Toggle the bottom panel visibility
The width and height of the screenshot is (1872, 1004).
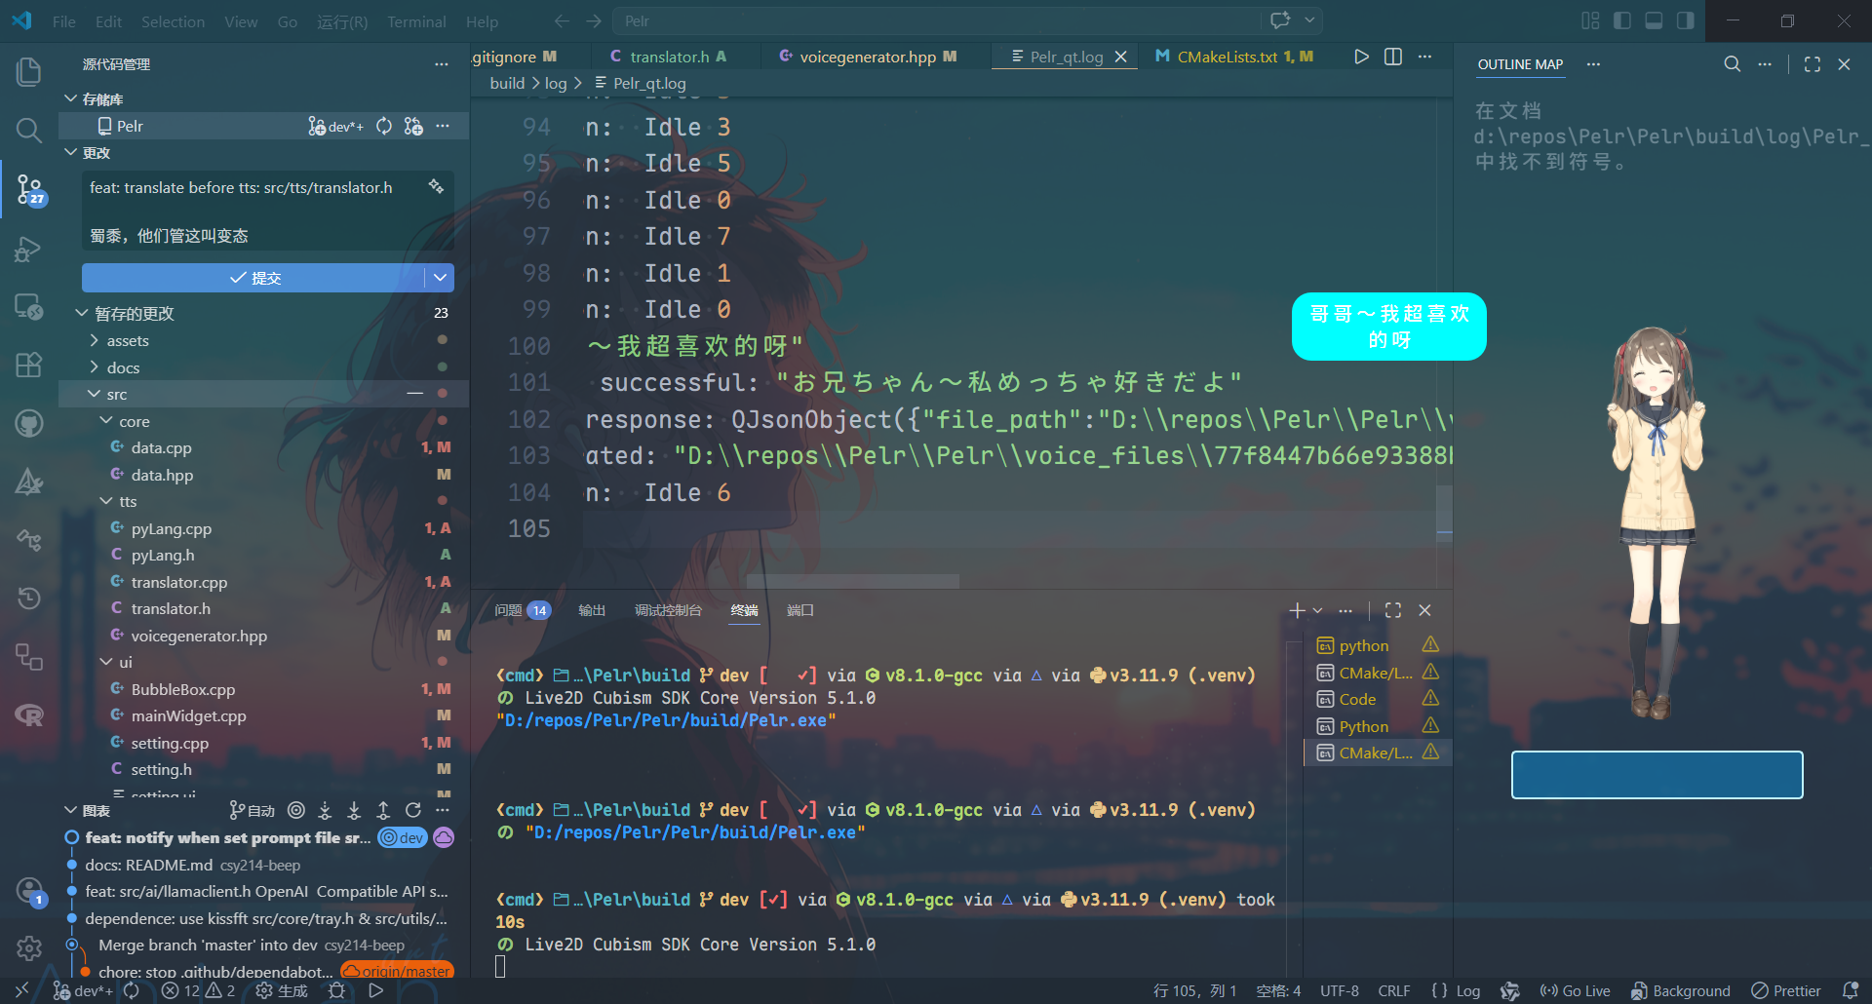1654,20
